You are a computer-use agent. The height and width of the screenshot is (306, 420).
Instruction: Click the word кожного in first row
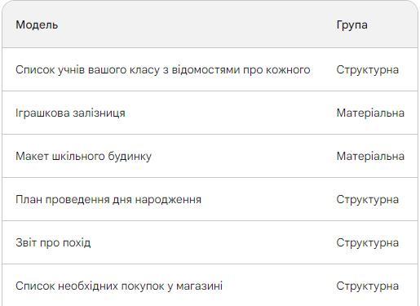coord(288,69)
